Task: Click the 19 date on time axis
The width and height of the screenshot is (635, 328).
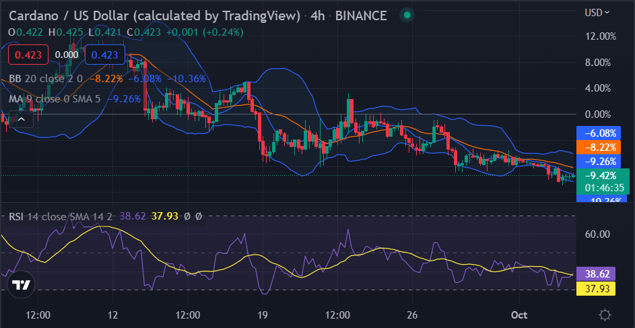Action: (x=263, y=315)
